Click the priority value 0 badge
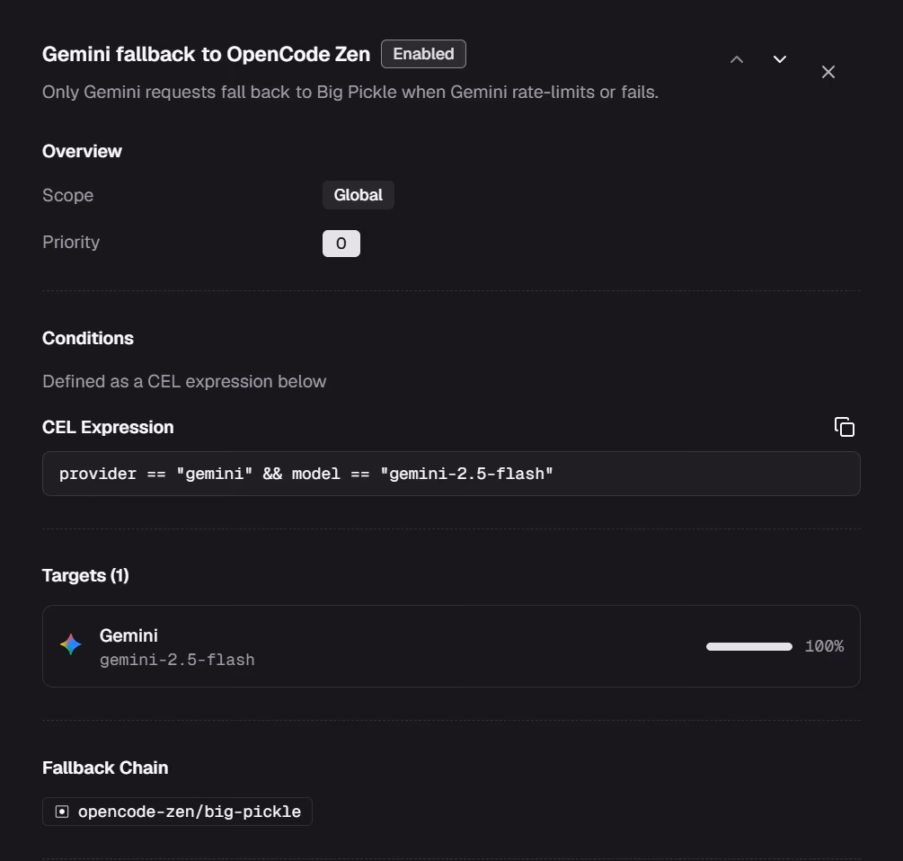This screenshot has height=861, width=903. [341, 244]
